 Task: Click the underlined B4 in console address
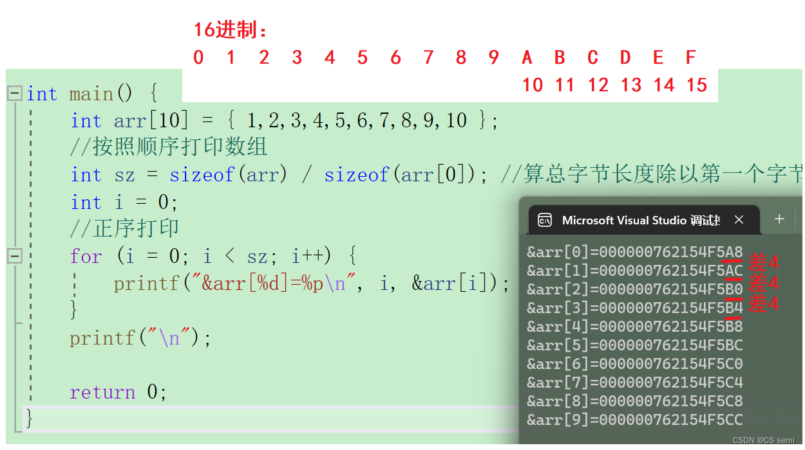[x=734, y=307]
